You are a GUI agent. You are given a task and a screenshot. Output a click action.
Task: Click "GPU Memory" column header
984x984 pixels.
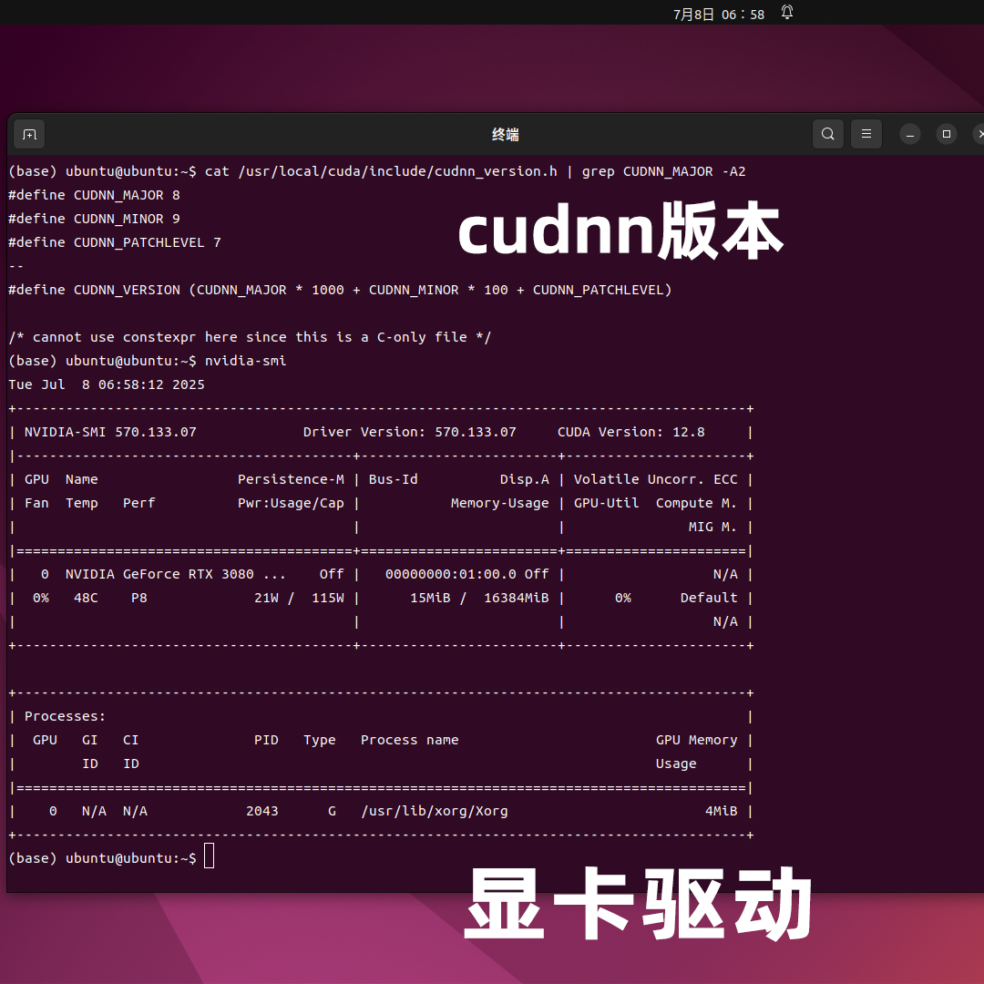coord(697,741)
